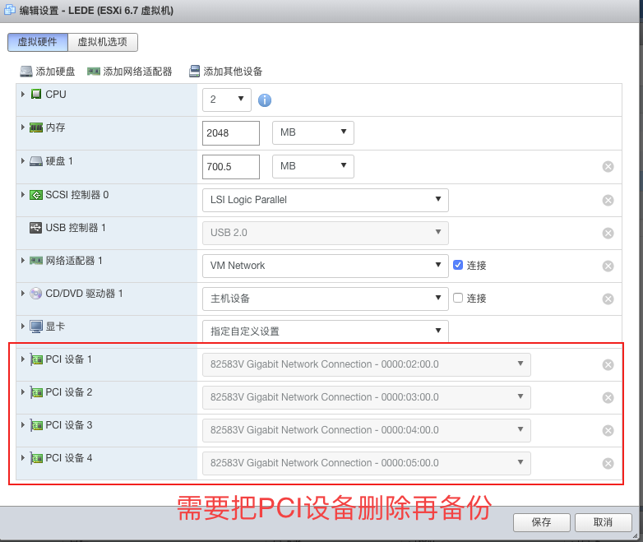This screenshot has width=643, height=542.
Task: Select the 虚拟硬件 tab
Action: pyautogui.click(x=38, y=42)
